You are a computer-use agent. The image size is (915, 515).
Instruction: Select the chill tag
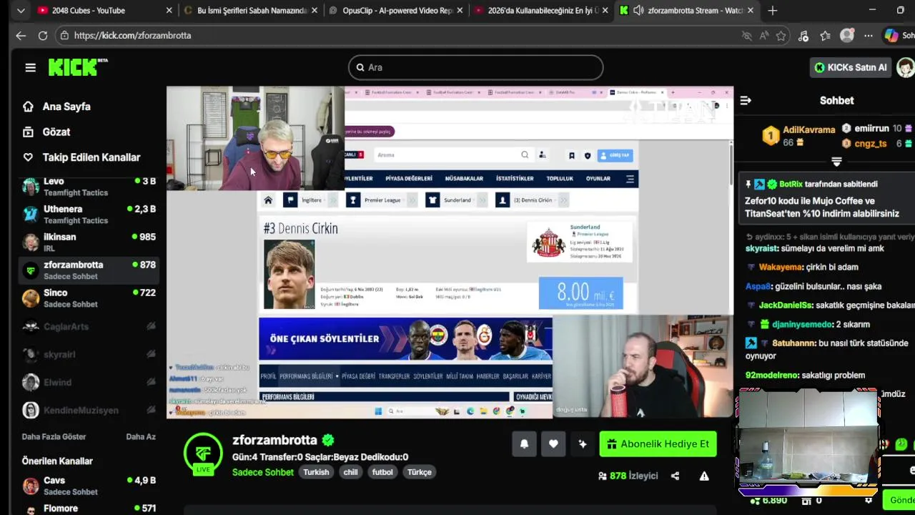click(x=350, y=472)
